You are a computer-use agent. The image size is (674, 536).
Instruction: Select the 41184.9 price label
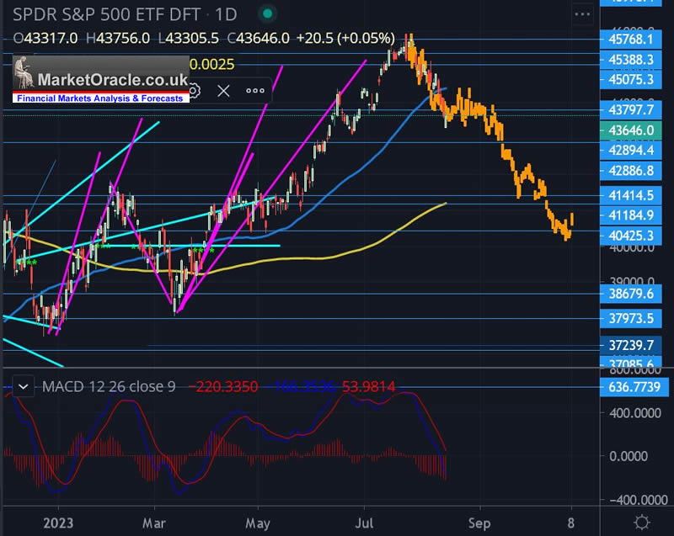[630, 215]
